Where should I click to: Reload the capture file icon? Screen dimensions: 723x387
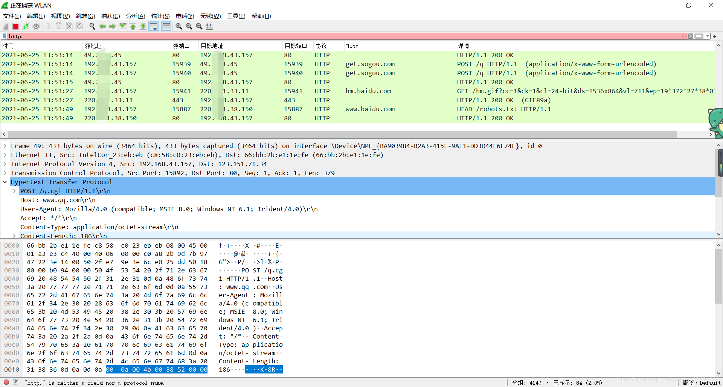(x=79, y=26)
